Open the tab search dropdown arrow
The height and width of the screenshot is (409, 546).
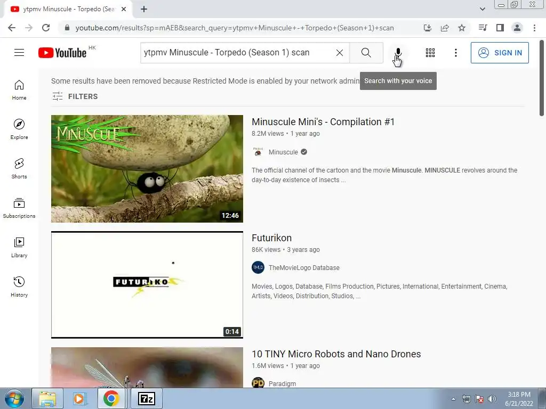click(x=482, y=9)
